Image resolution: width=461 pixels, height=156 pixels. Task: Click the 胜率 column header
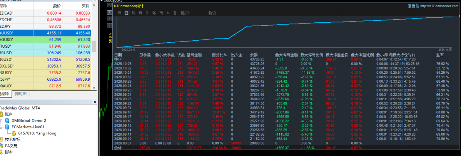[440, 55]
